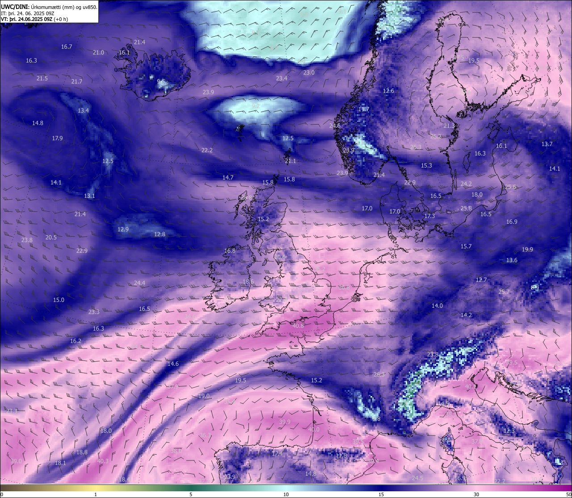Screen dimensions: 572x498
Task: Click the map value 14.0
Action: coord(437,306)
